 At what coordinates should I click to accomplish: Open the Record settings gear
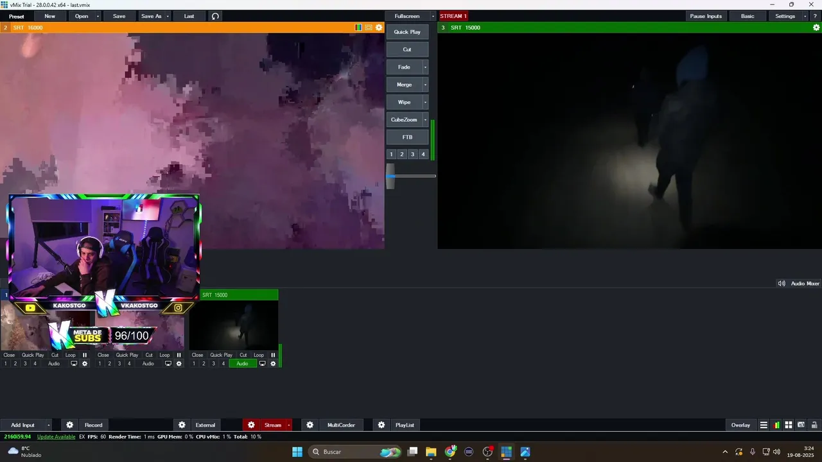click(70, 425)
